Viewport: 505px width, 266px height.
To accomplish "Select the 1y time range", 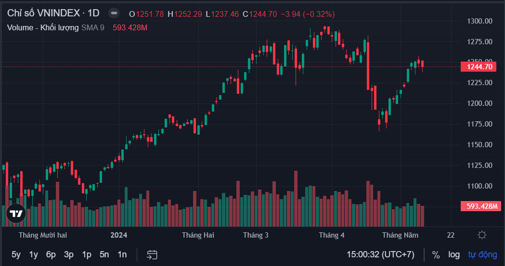I will (x=33, y=254).
